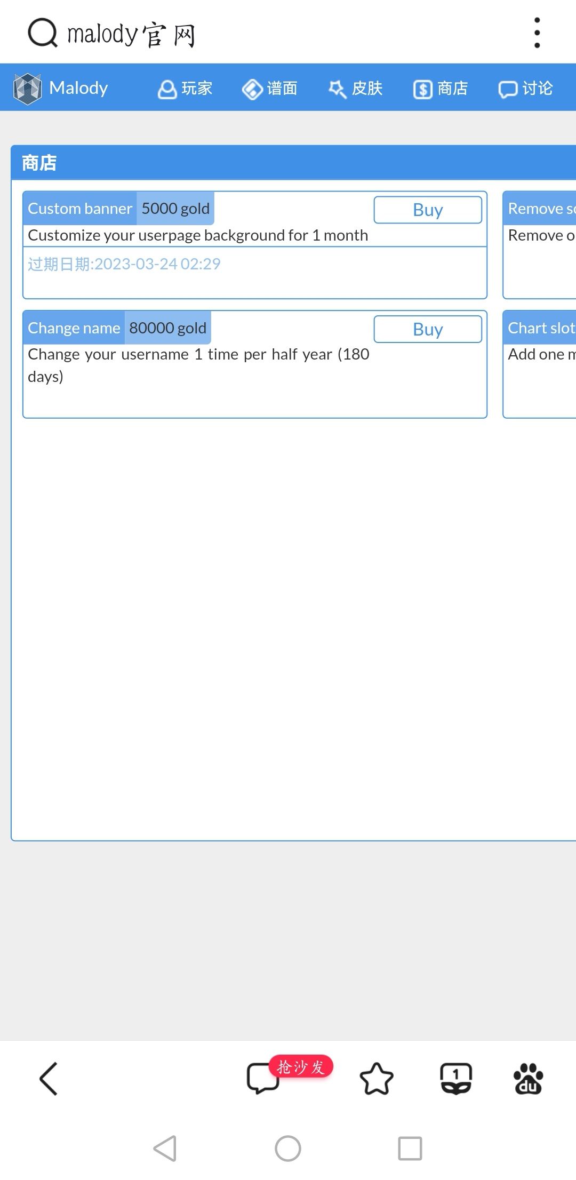Viewport: 576px width, 1180px height.
Task: Open the 讨论 discussion section
Action: (x=526, y=89)
